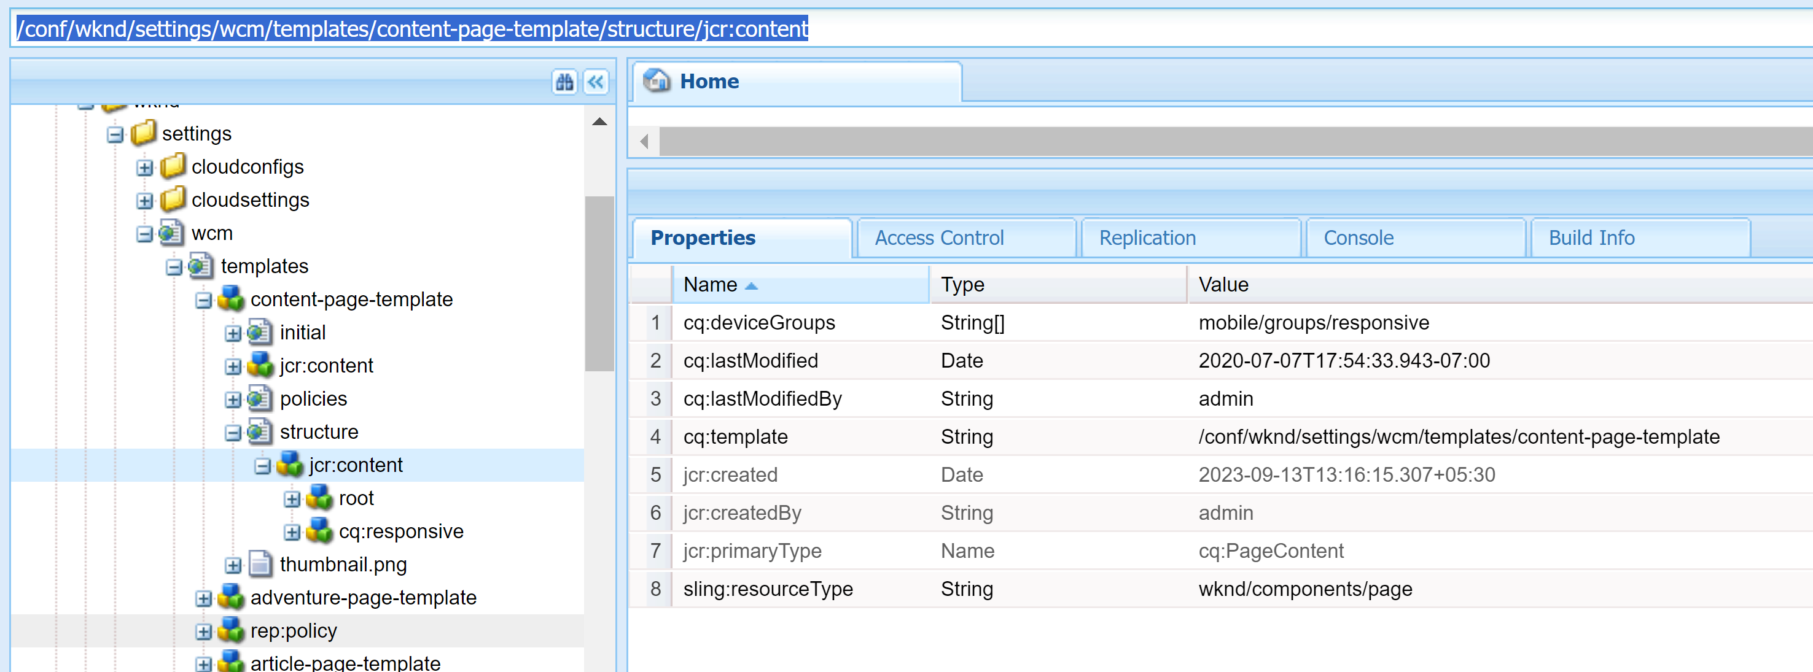Viewport: 1813px width, 672px height.
Task: Click the wcm node icon in the tree
Action: click(171, 233)
